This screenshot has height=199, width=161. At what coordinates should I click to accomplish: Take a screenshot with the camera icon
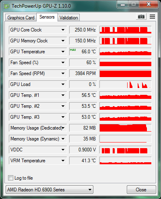pyautogui.click(x=141, y=17)
